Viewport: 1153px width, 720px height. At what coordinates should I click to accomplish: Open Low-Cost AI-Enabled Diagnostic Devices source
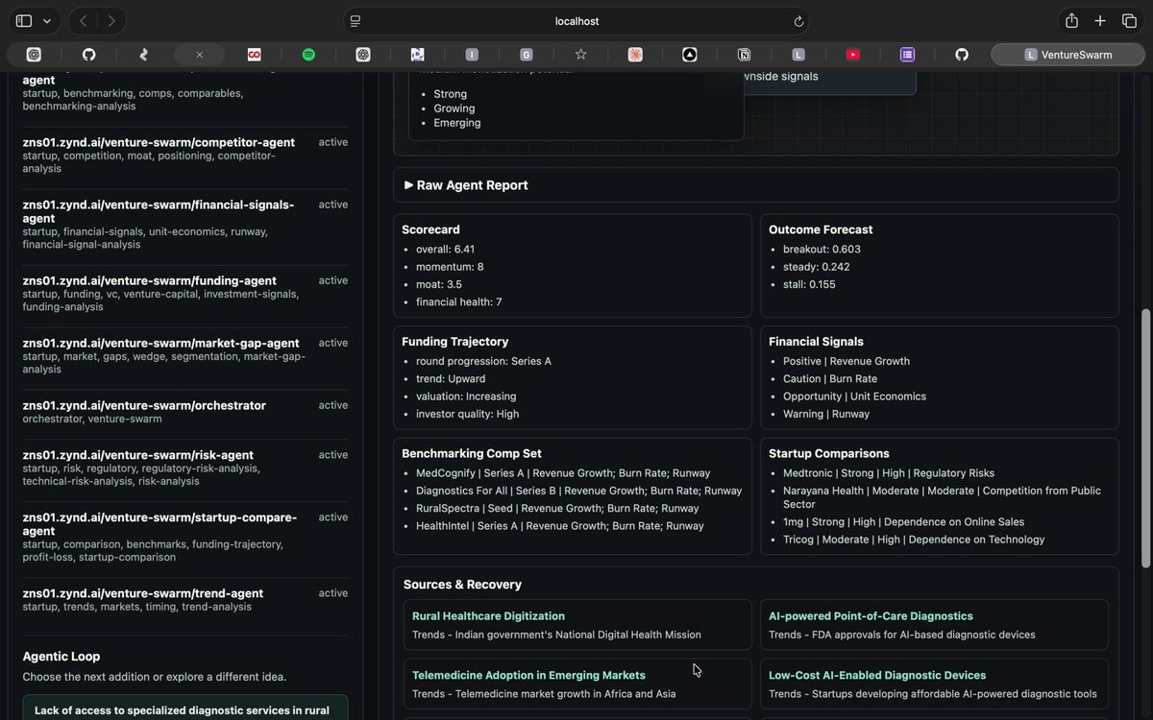(877, 675)
